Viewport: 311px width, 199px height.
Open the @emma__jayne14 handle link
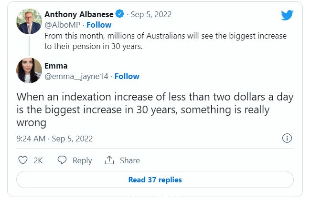point(76,77)
